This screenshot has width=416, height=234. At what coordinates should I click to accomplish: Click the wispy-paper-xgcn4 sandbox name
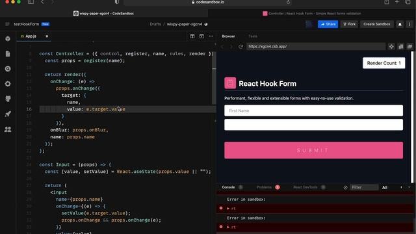tap(185, 24)
